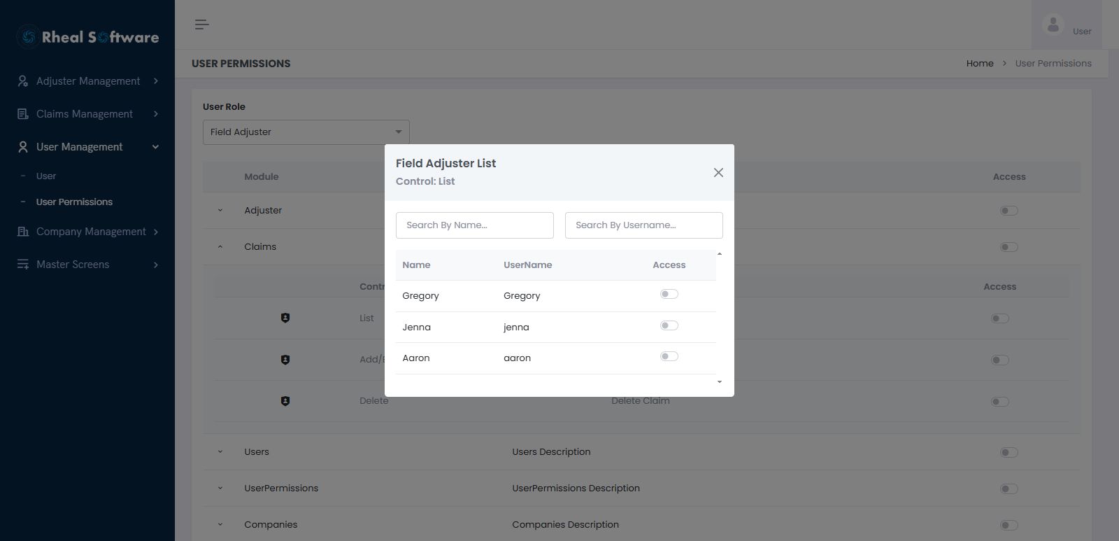
Task: Open the User submenu item
Action: (x=46, y=176)
